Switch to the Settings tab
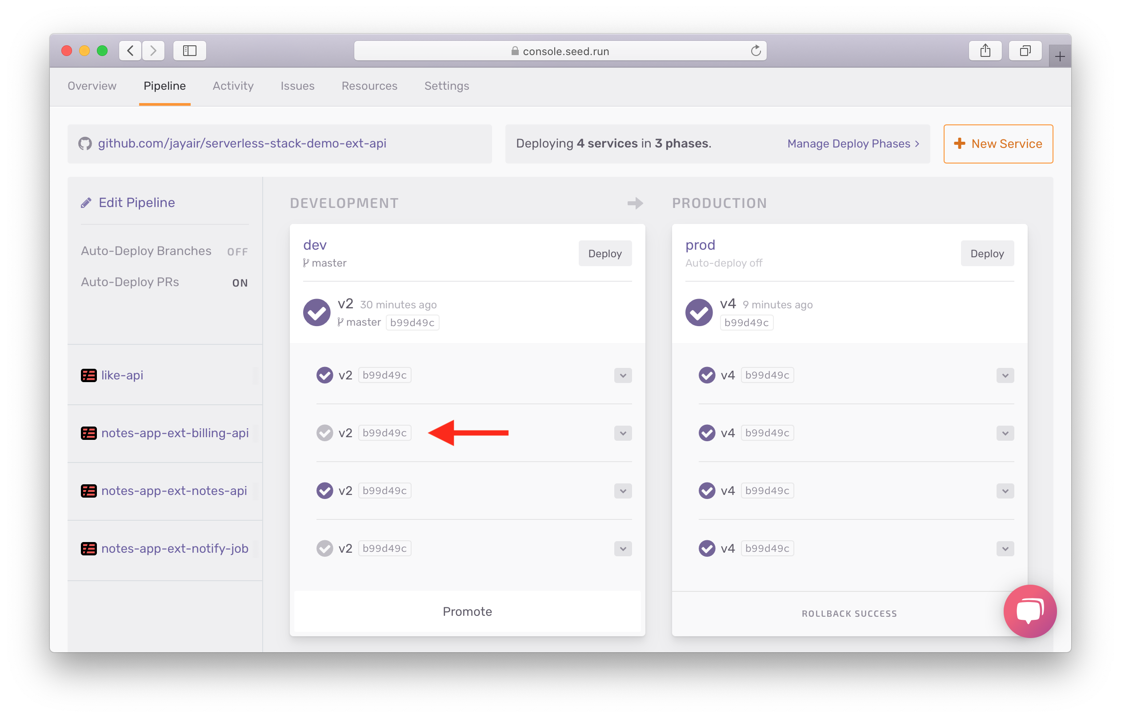The width and height of the screenshot is (1121, 718). click(x=446, y=85)
